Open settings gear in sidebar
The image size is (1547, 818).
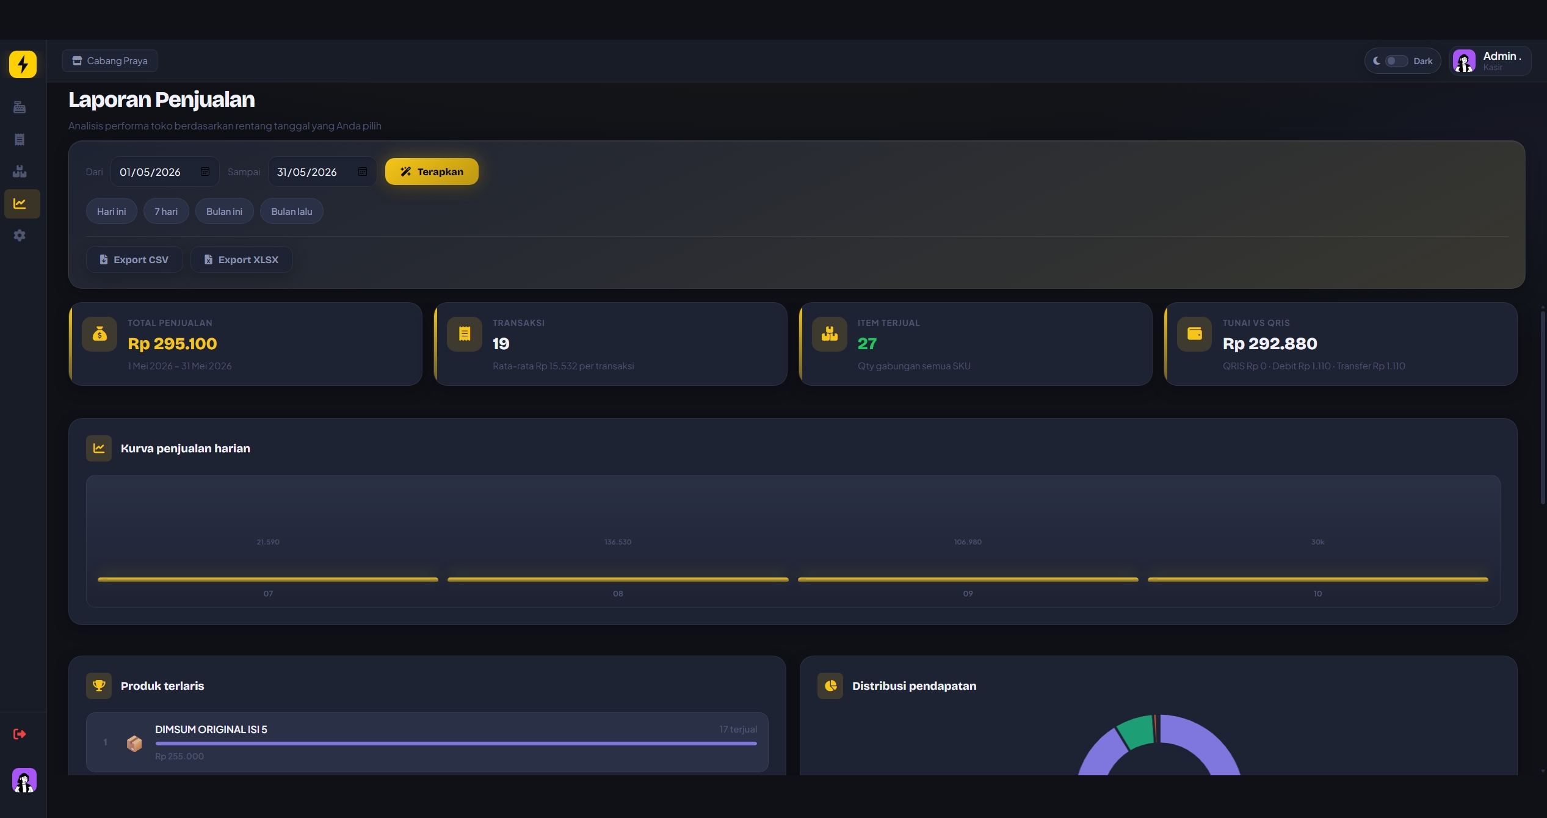20,235
